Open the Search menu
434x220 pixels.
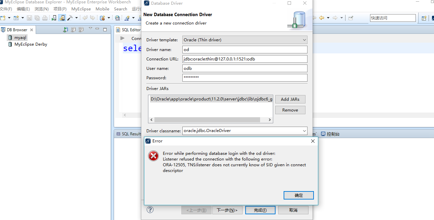click(x=120, y=9)
